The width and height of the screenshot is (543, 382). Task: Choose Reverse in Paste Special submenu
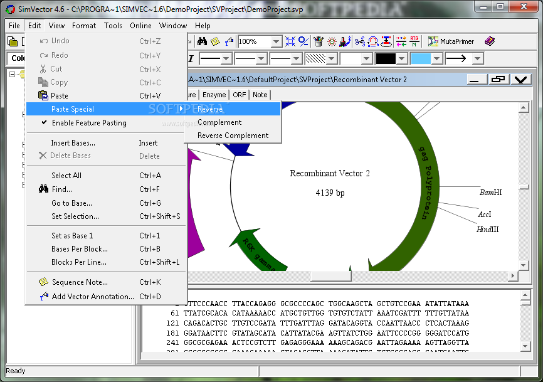click(233, 109)
